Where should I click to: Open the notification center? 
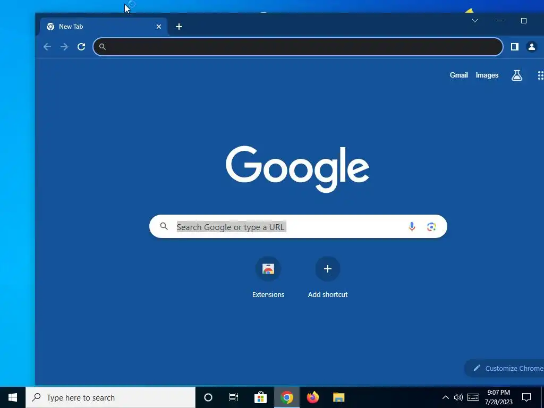click(526, 397)
